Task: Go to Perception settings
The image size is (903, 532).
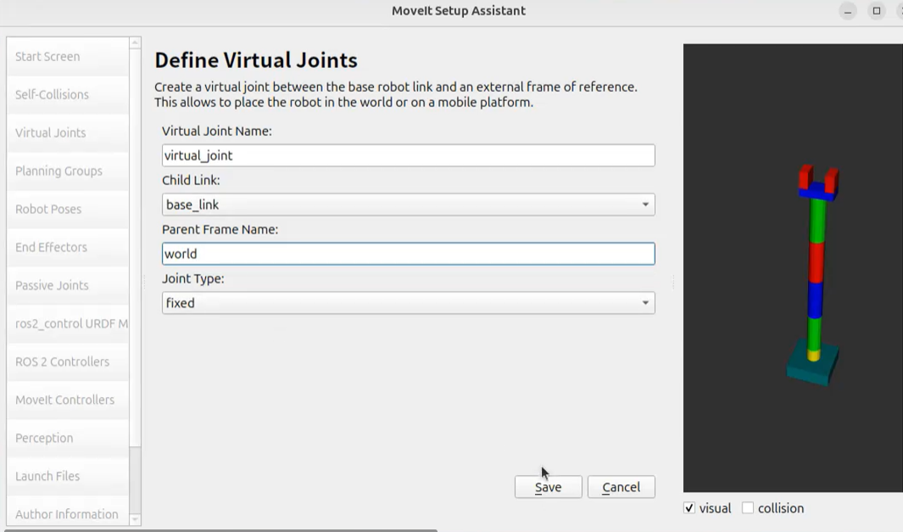Action: point(68,438)
